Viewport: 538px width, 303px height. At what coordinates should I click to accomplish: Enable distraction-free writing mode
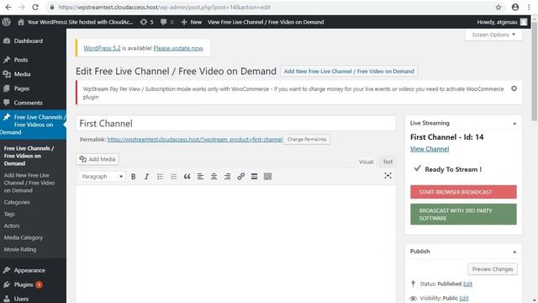pos(388,176)
